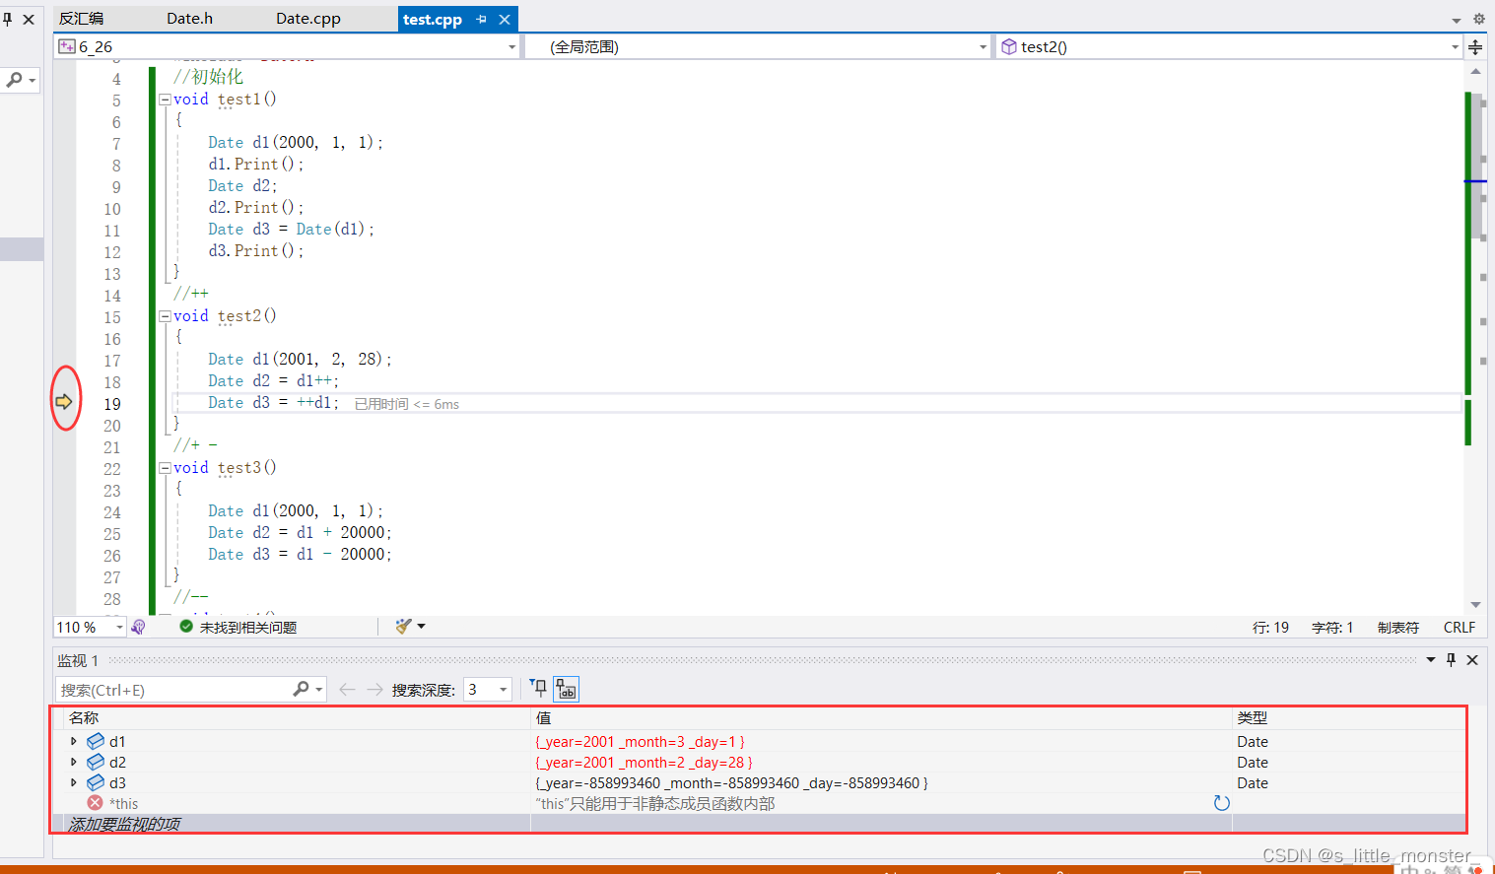
Task: Open the editor tab settings gear
Action: pos(1478,19)
